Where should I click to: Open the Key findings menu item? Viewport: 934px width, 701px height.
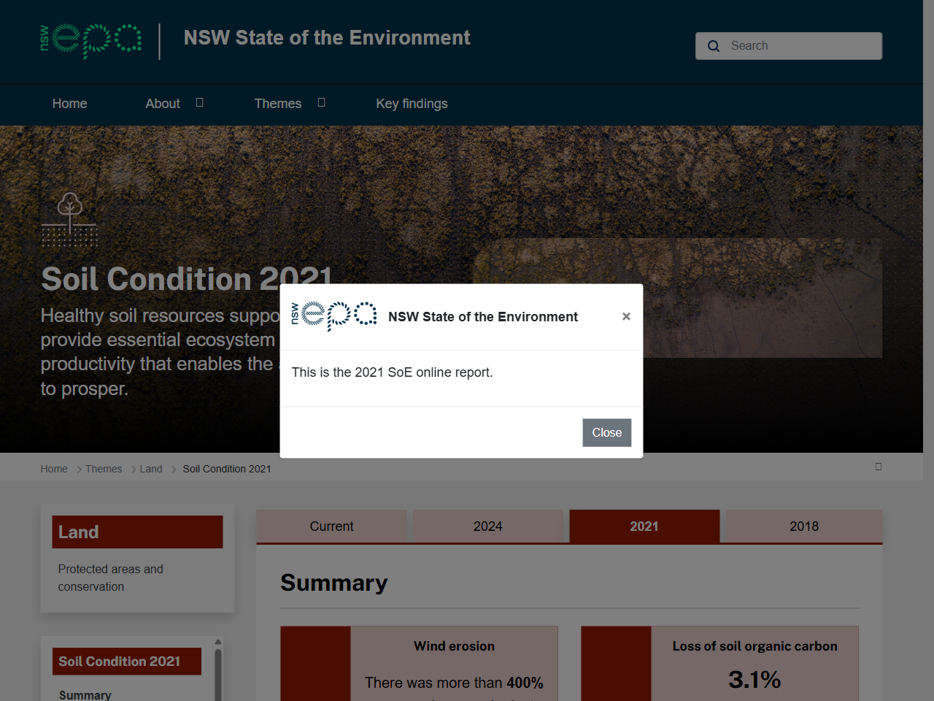(x=412, y=104)
